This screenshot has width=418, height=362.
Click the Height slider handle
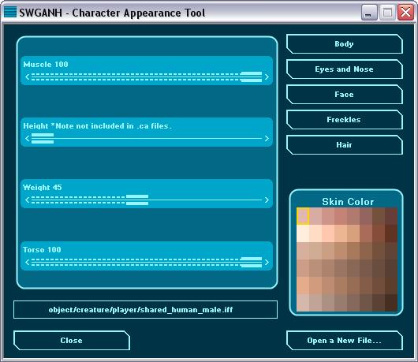point(43,138)
